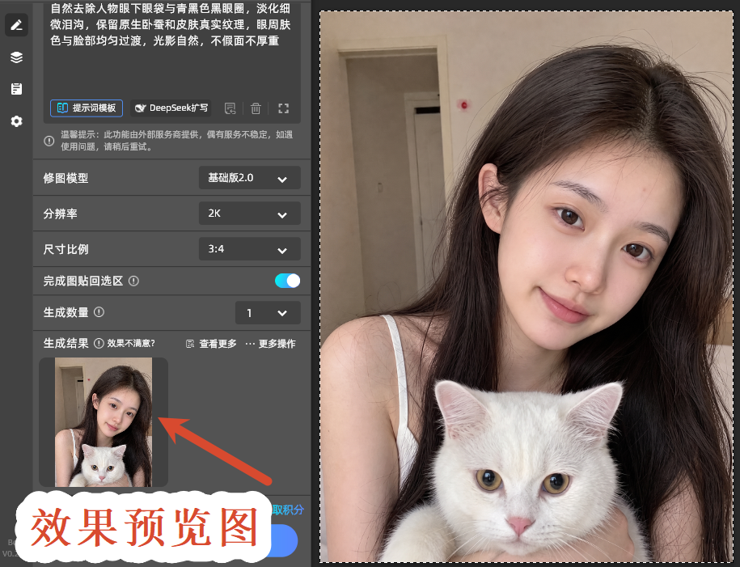The image size is (740, 567).
Task: Open the 尺寸比例 dropdown showing 3:4
Action: 250,249
